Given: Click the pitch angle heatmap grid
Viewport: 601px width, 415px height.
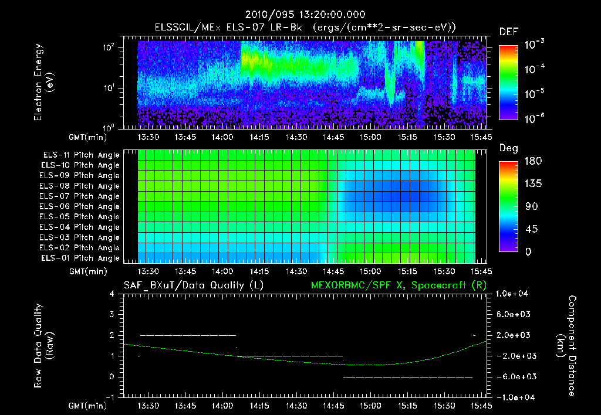Looking at the screenshot, I should point(306,206).
